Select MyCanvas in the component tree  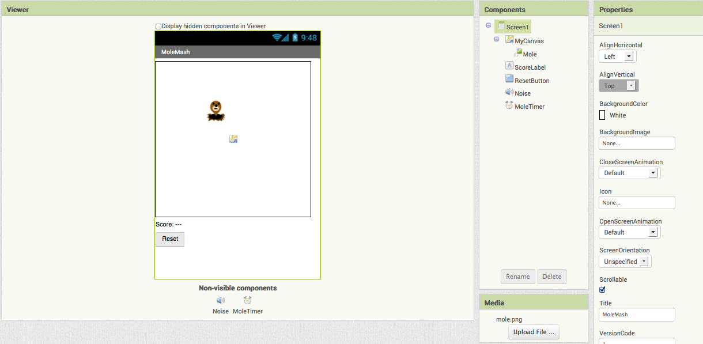click(x=528, y=41)
